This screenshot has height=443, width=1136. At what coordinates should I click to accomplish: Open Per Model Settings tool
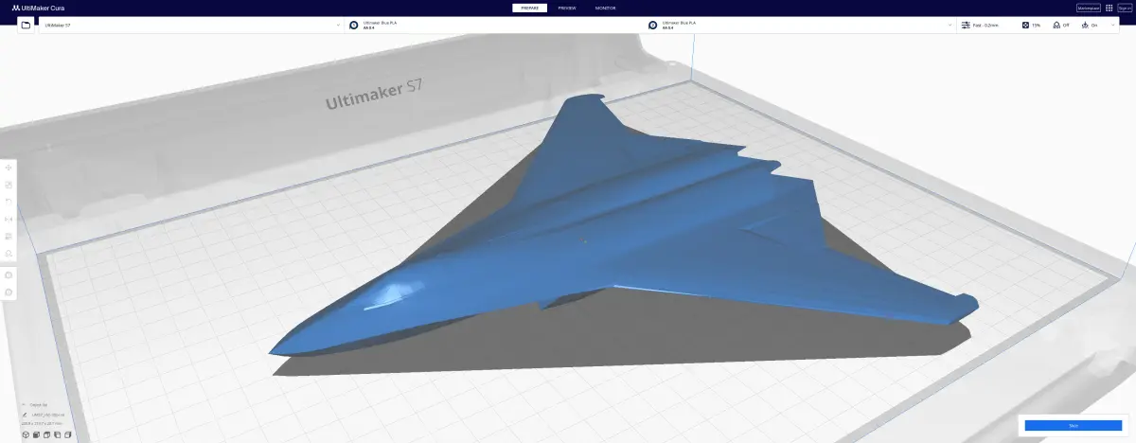(9, 236)
